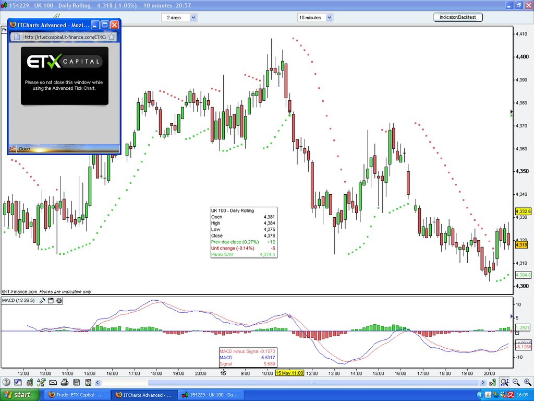Print the chart using printer icon
This screenshot has height=401, width=534.
[65, 382]
